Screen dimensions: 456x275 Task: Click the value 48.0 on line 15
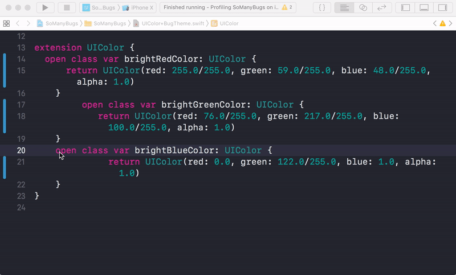coord(384,70)
